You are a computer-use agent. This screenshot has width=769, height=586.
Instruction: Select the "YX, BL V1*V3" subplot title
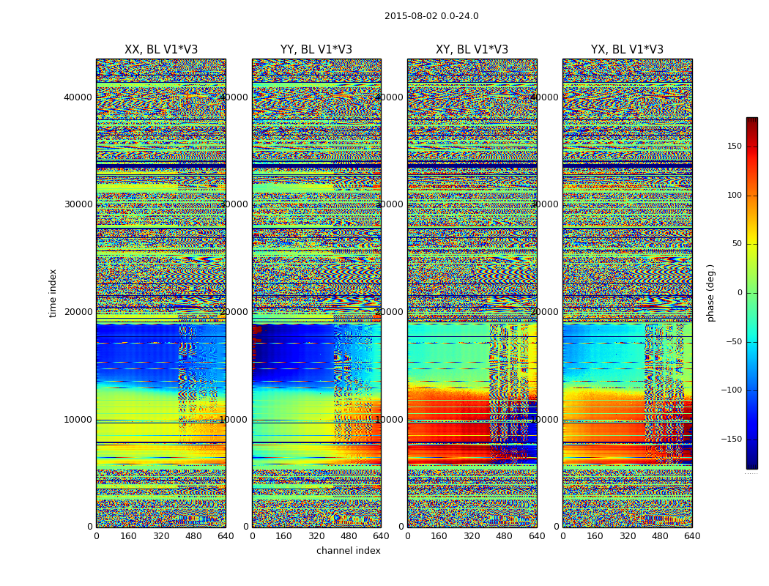tap(627, 50)
